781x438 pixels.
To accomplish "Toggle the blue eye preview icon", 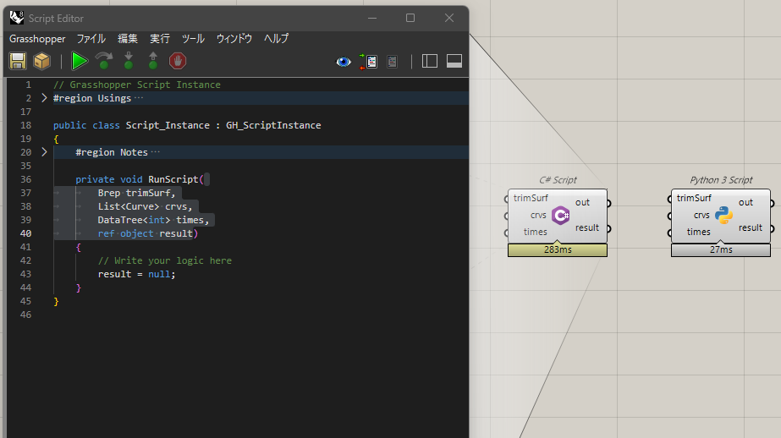I will coord(344,61).
